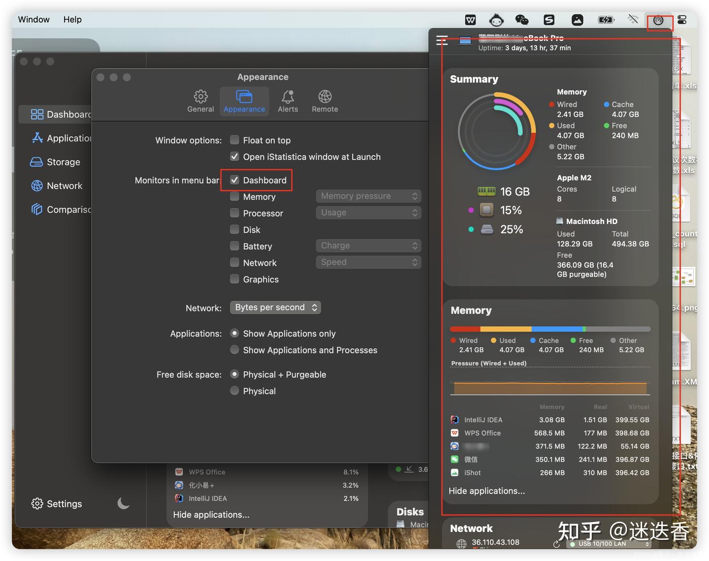Open the hamburger menu in the dashboard panel
Screen dimensions: 709x561
tap(442, 40)
